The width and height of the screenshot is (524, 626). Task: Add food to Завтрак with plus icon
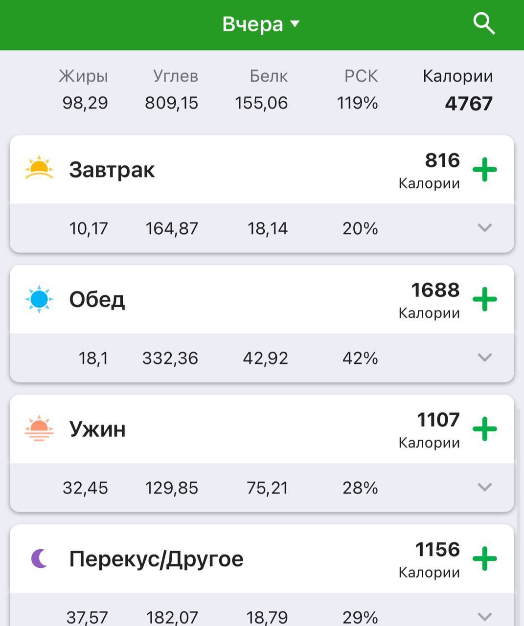484,170
